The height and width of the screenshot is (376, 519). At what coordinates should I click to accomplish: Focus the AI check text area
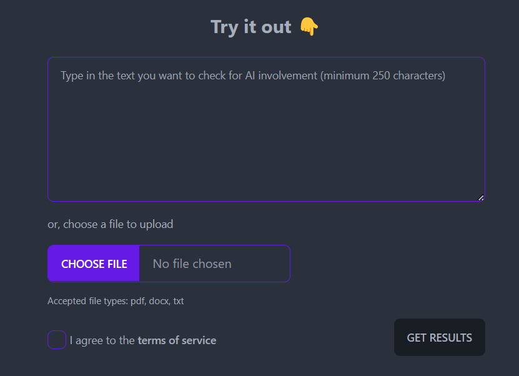(266, 137)
